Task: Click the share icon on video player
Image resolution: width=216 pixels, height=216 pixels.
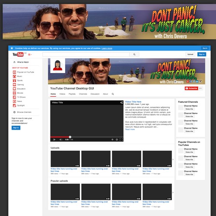Action: 121,102
